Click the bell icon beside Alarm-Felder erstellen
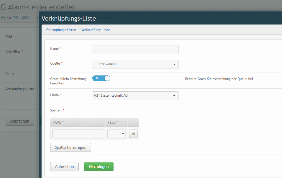Image resolution: width=282 pixels, height=178 pixels. tap(3, 7)
